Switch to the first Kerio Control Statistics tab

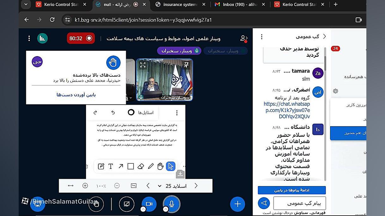61,4
